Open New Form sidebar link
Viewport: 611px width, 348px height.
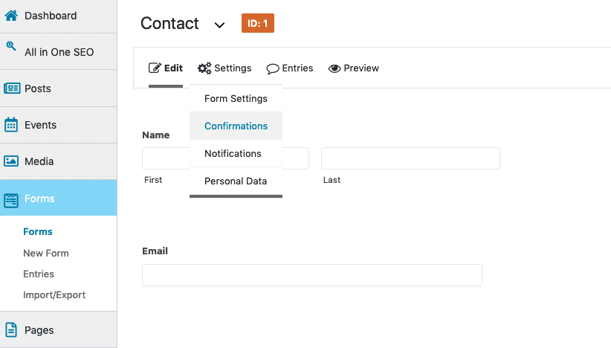click(46, 254)
